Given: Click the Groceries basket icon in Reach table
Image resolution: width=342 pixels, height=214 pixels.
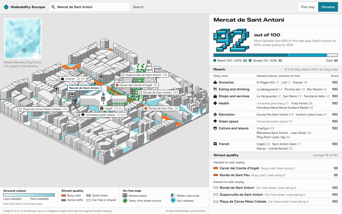Looking at the screenshot, I should pos(215,82).
